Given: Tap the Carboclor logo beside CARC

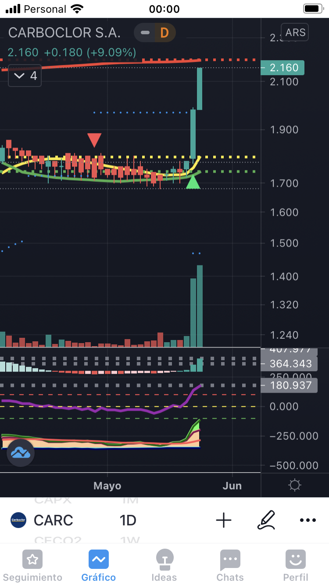Looking at the screenshot, I should [18, 520].
